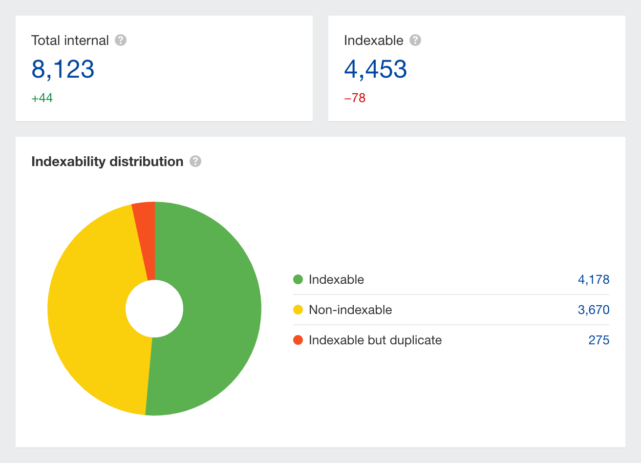
Task: Click the help icon next to Indexable
Action: coord(415,40)
